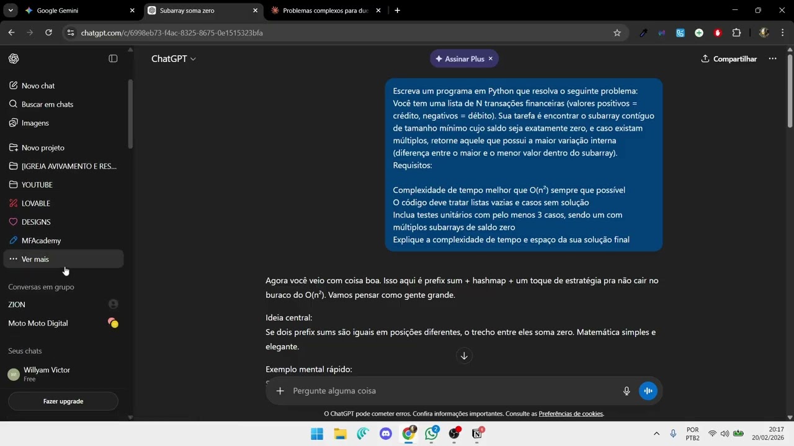Go back in the browser
Viewport: 794px width, 446px height.
tap(11, 33)
